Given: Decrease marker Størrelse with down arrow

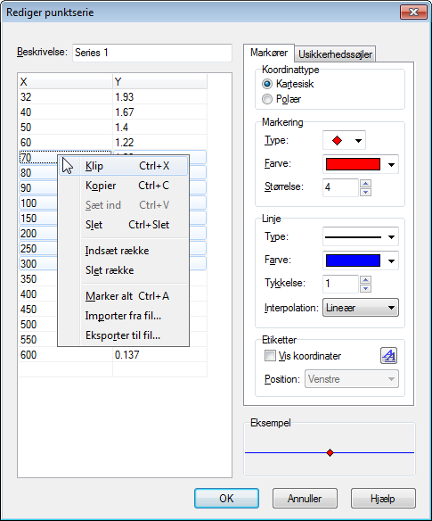Looking at the screenshot, I should [365, 192].
